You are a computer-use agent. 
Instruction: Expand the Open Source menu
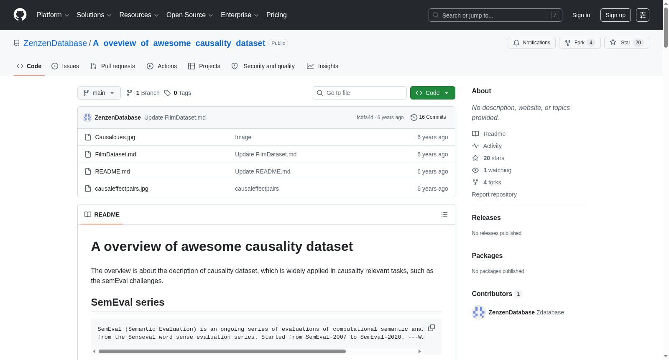[x=190, y=15]
